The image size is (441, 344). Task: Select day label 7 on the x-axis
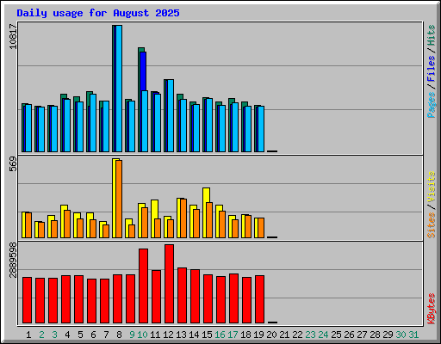point(106,335)
